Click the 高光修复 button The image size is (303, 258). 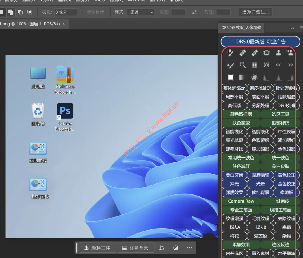point(234,140)
